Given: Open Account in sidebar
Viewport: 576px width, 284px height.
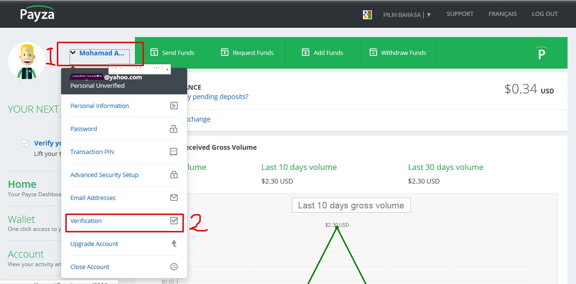Looking at the screenshot, I should click(x=26, y=254).
